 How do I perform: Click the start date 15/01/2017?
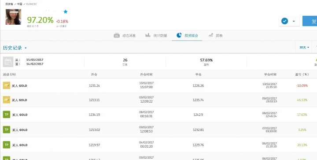pos(35,60)
